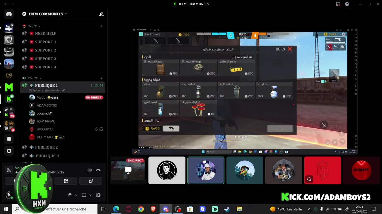Open Steam from the taskbar
The height and width of the screenshot is (214, 382).
[x=227, y=209]
